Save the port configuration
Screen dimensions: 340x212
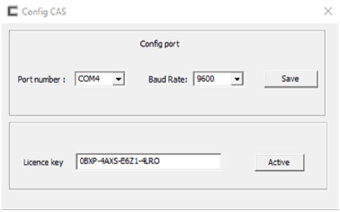coord(291,79)
